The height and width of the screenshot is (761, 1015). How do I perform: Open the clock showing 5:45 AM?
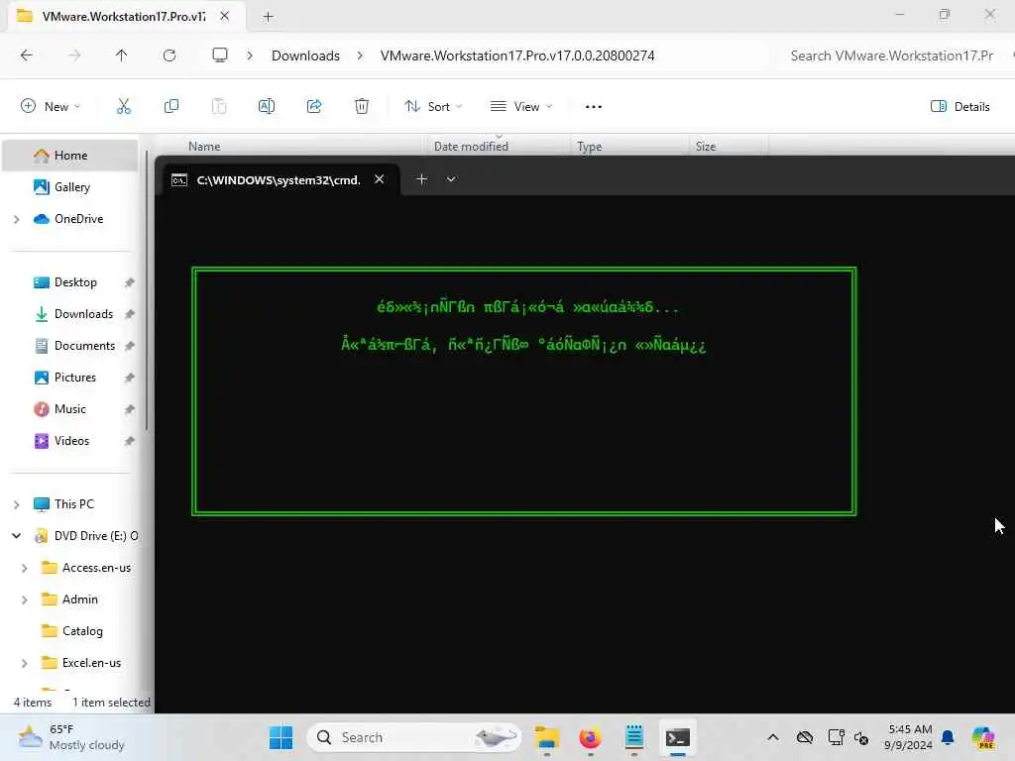tap(910, 737)
